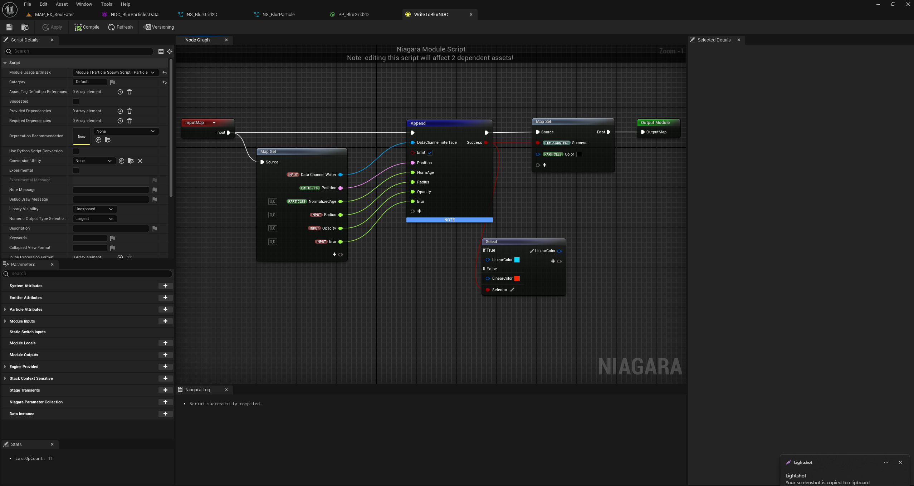Screen dimensions: 914x486
Task: Add a new System Attributes parameter
Action: (x=165, y=286)
